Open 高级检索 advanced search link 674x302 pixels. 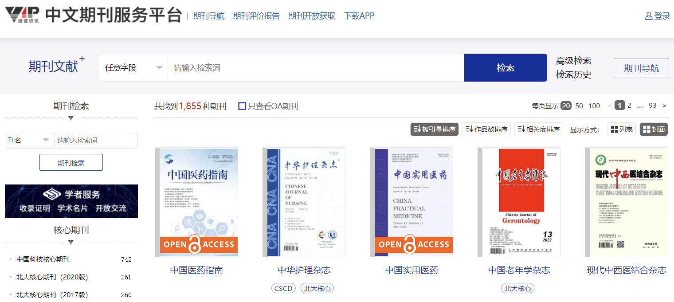click(x=573, y=61)
